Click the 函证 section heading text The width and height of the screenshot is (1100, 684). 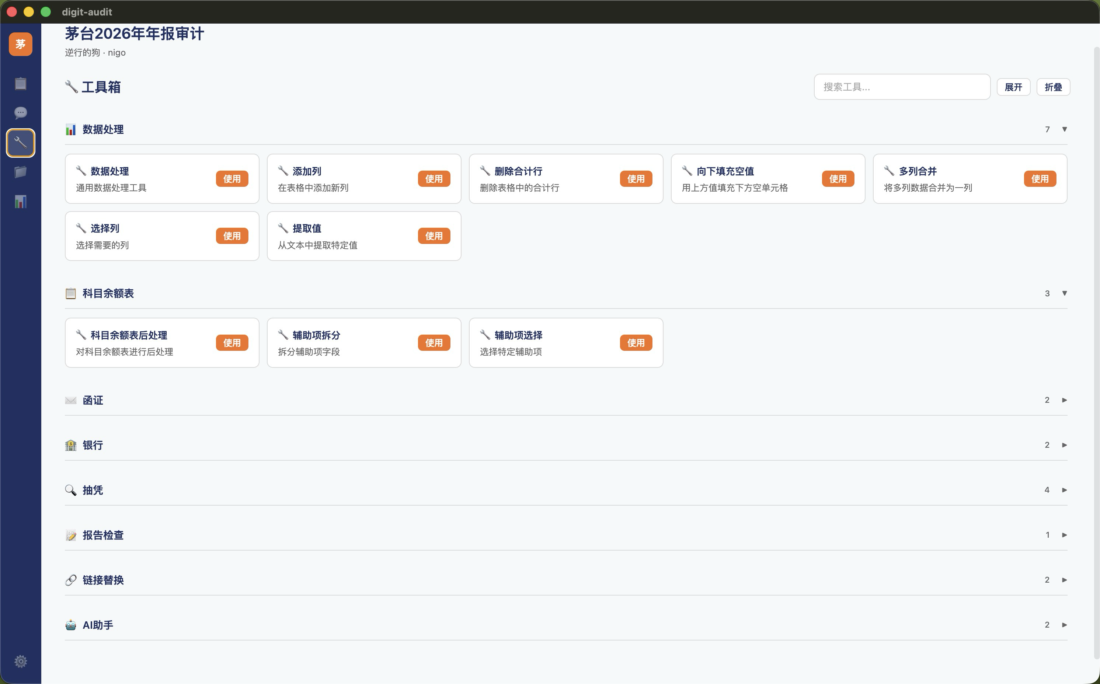point(93,400)
